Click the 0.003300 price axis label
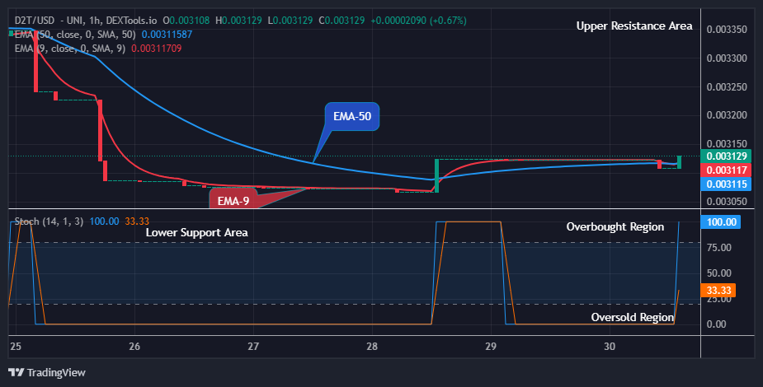 coord(727,58)
